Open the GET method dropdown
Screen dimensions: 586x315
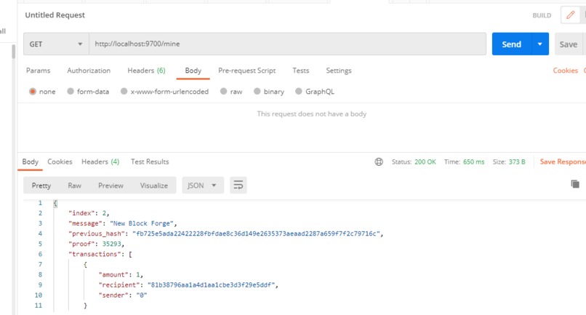pyautogui.click(x=56, y=44)
